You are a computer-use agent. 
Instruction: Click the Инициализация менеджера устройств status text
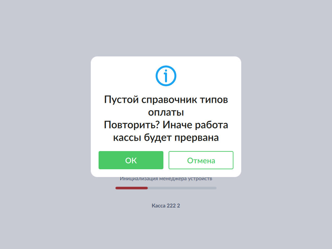click(x=166, y=179)
